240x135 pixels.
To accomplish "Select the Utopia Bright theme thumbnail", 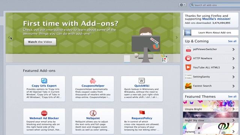I will 211,106.
